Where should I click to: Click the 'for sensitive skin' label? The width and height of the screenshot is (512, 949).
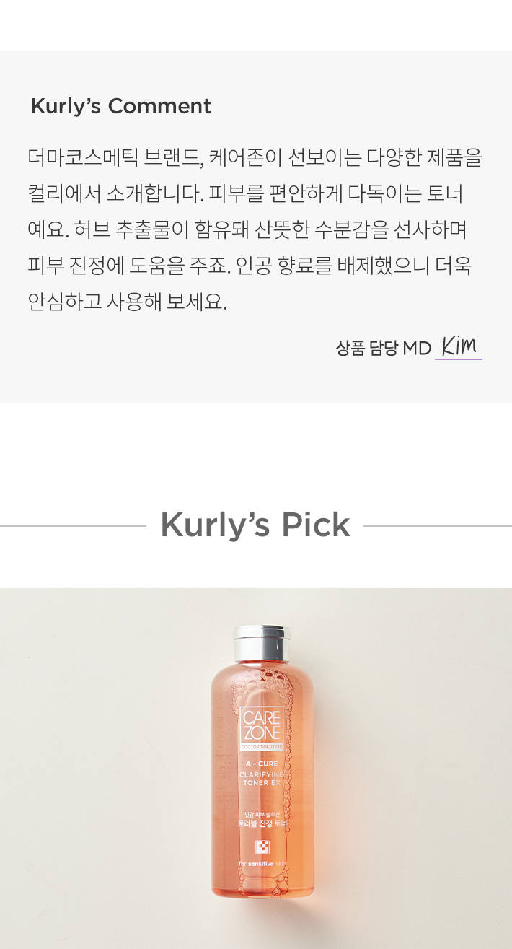(262, 863)
